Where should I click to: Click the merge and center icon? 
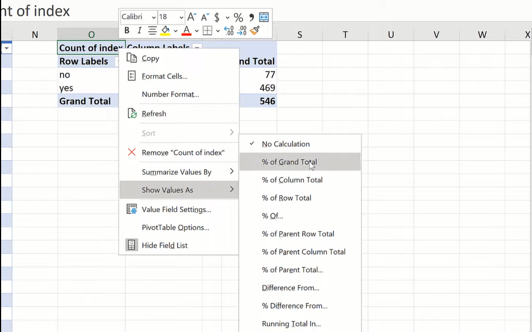click(x=264, y=17)
